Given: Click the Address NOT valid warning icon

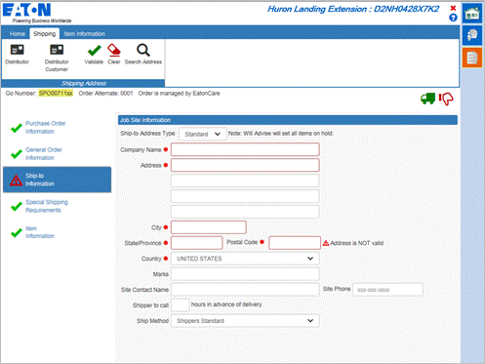Looking at the screenshot, I should (326, 243).
